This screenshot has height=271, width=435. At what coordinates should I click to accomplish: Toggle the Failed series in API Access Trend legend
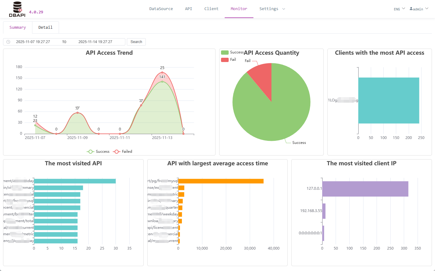coord(122,151)
